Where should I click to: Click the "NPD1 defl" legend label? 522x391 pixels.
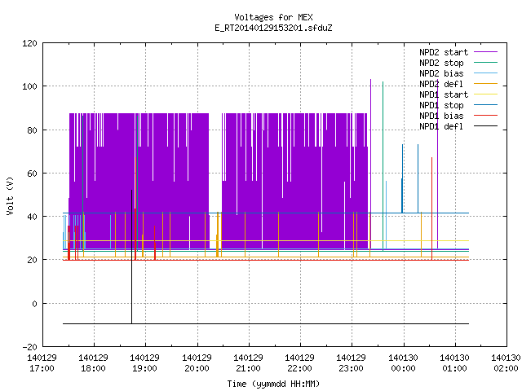tap(441, 126)
